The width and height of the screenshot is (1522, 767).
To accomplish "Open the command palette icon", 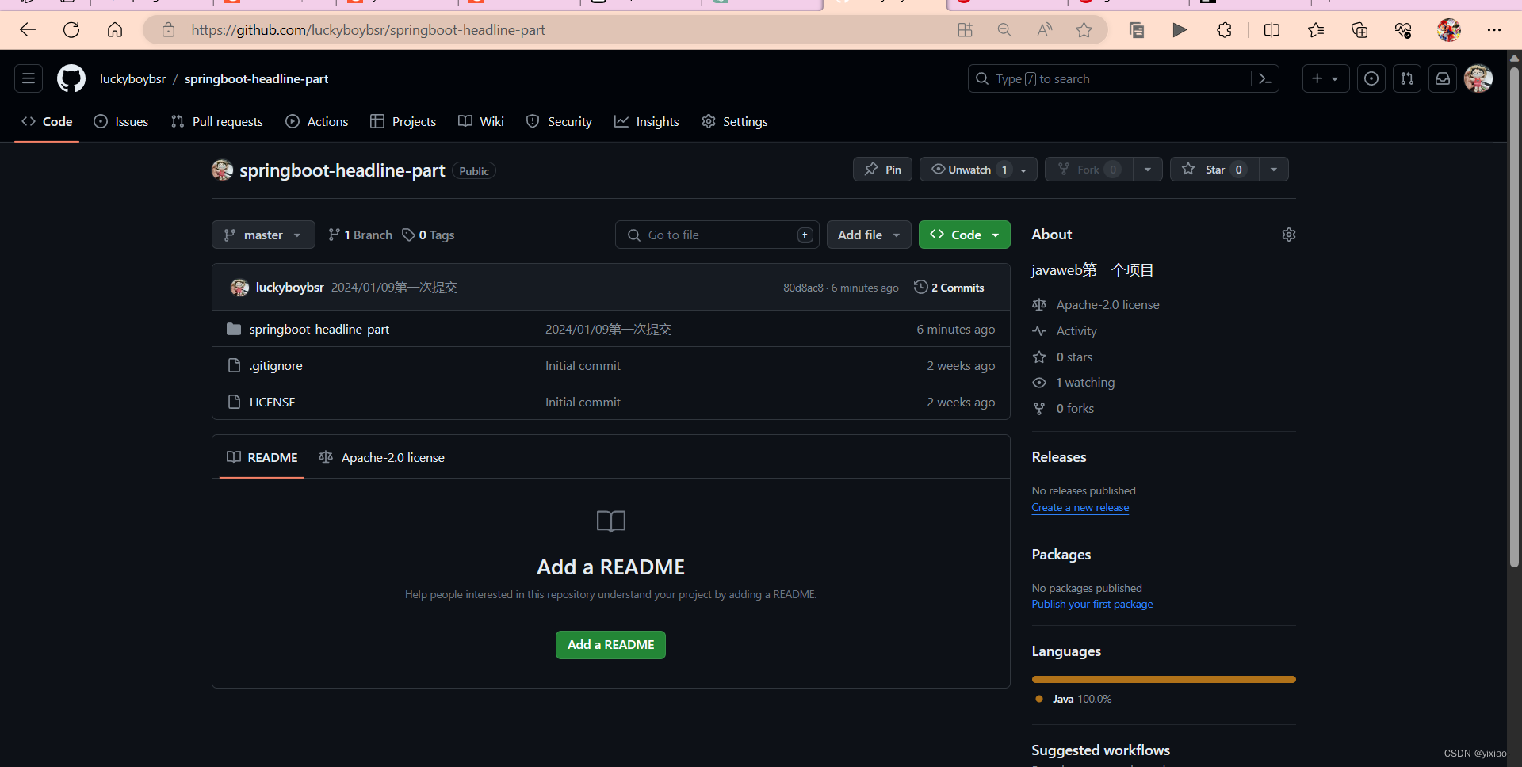I will click(x=1265, y=78).
